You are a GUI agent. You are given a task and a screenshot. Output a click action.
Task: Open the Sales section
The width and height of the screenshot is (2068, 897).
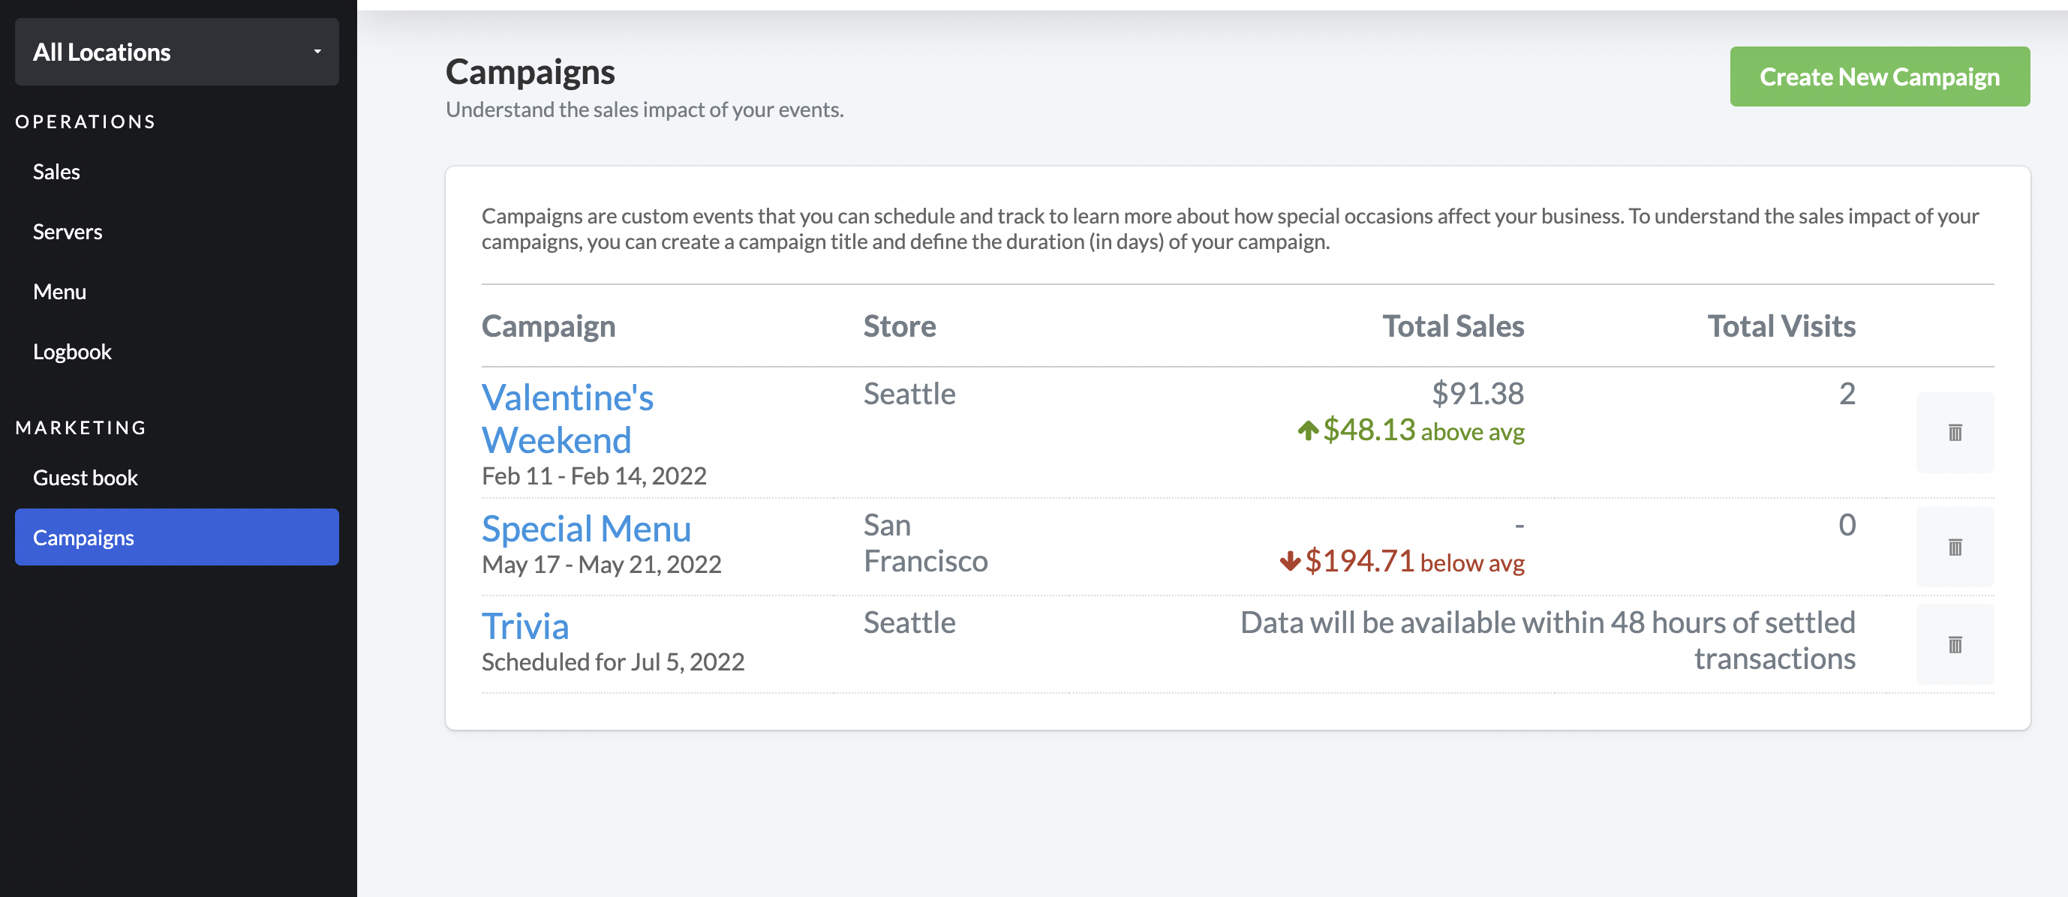click(x=56, y=172)
